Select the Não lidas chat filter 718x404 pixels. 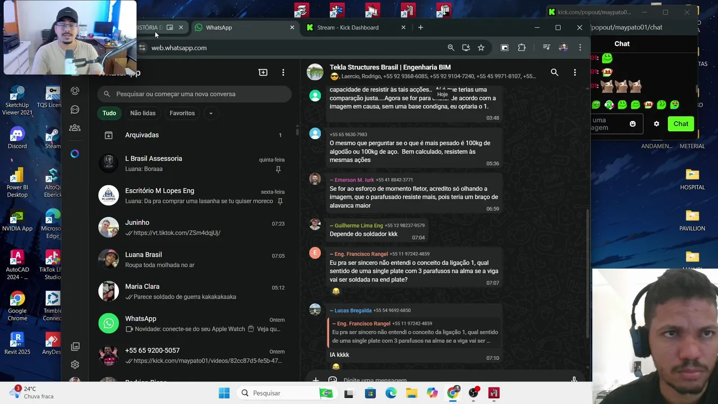[x=143, y=113]
